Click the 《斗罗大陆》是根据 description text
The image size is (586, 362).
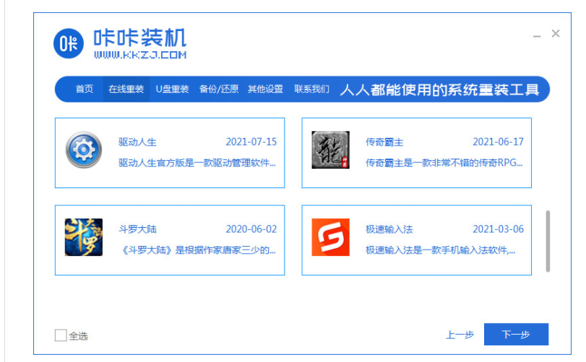197,250
